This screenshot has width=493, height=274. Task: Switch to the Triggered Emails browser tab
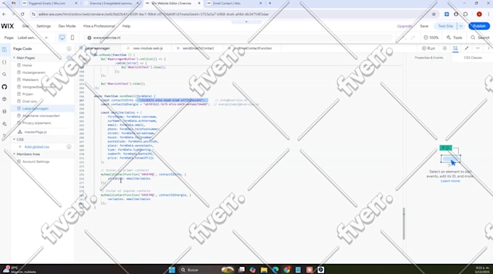click(x=50, y=3)
